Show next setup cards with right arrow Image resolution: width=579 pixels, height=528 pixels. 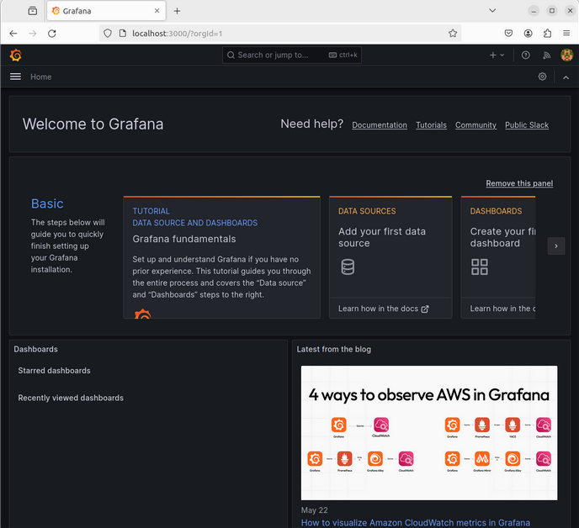[556, 246]
